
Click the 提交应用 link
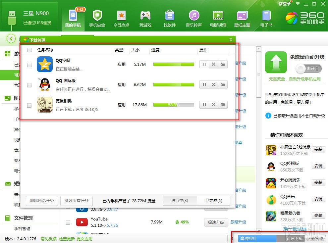coord(84,239)
